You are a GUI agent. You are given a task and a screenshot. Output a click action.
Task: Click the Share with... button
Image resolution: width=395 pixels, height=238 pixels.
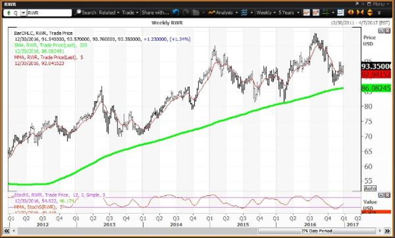pyautogui.click(x=155, y=12)
